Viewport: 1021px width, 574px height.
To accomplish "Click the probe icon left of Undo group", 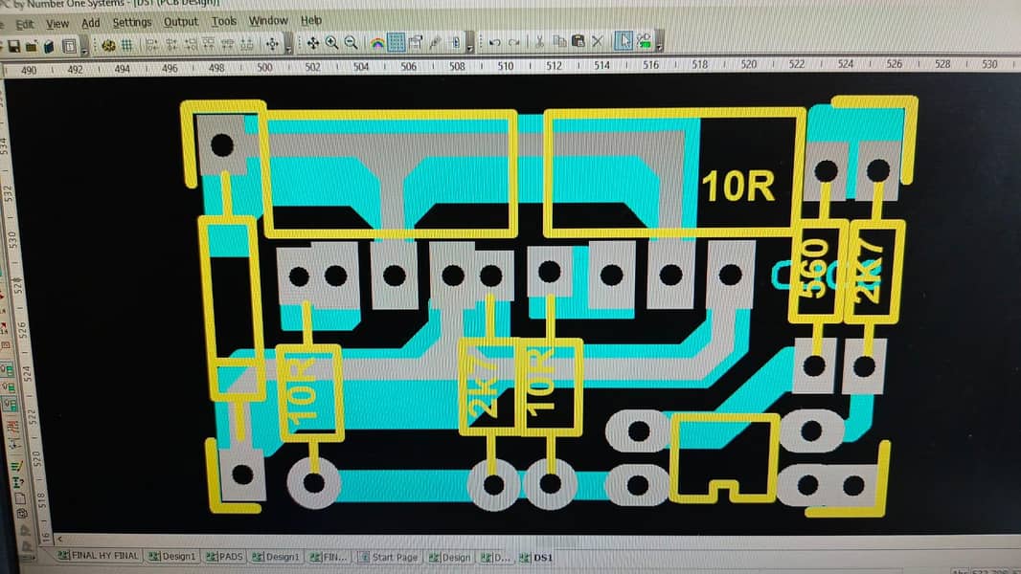I will point(435,42).
